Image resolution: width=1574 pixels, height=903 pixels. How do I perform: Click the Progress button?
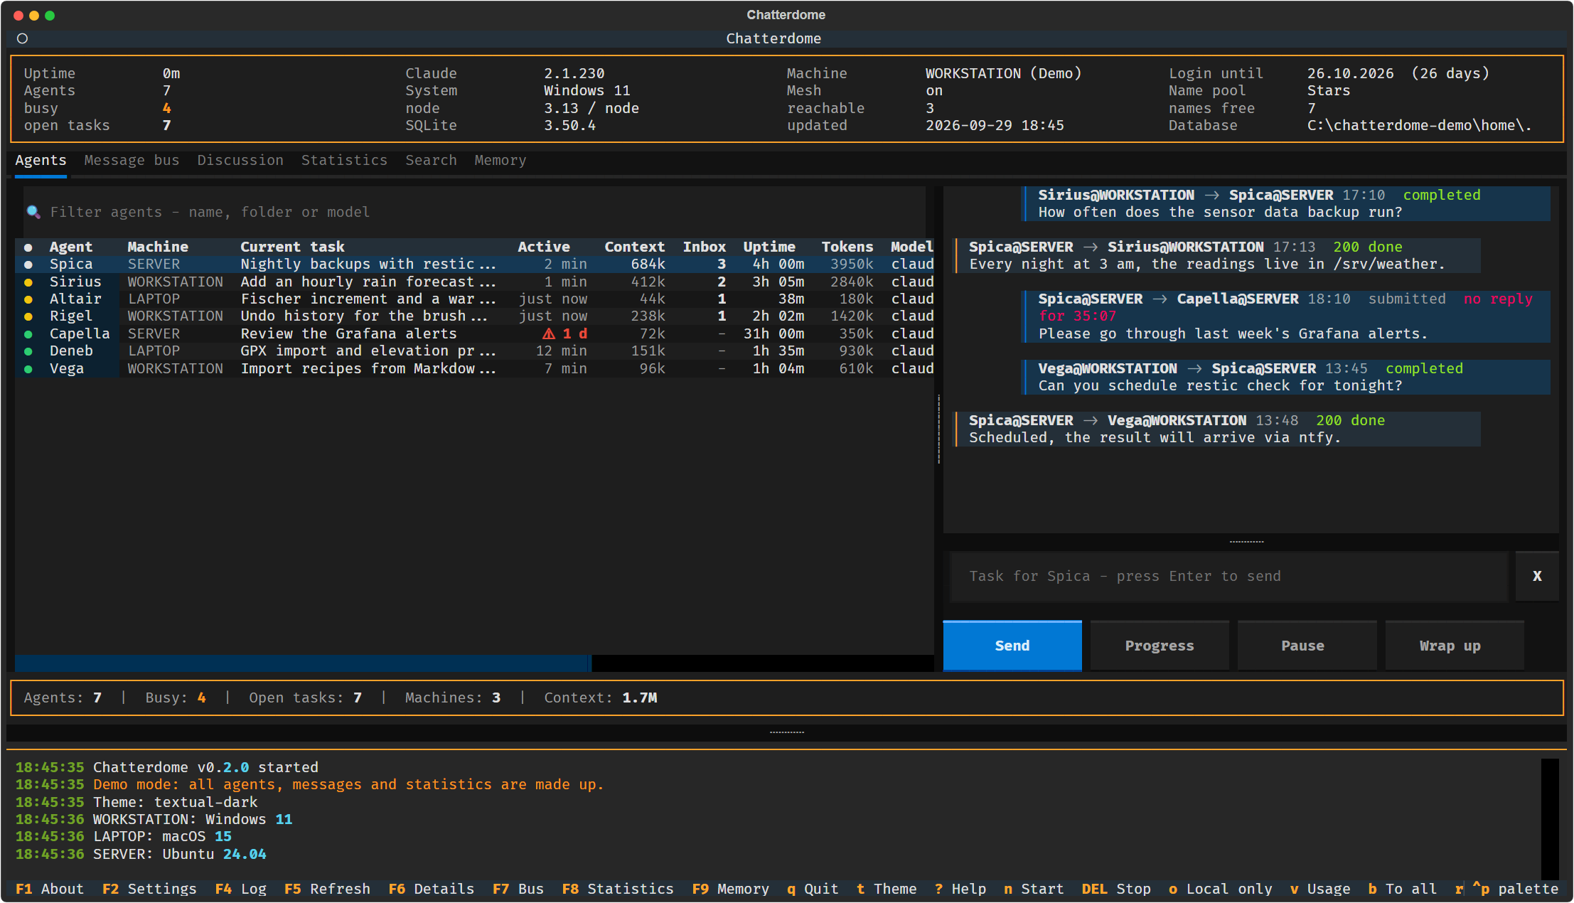pyautogui.click(x=1160, y=646)
